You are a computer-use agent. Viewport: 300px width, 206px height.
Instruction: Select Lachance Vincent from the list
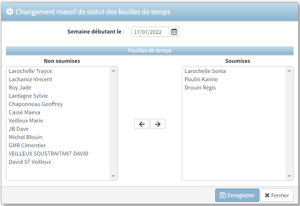(x=31, y=79)
